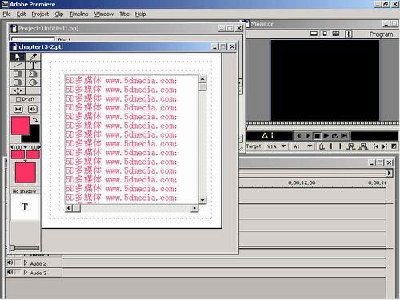This screenshot has width=400, height=300.
Task: Click the swap colors arrow icon
Action: pyautogui.click(x=35, y=120)
